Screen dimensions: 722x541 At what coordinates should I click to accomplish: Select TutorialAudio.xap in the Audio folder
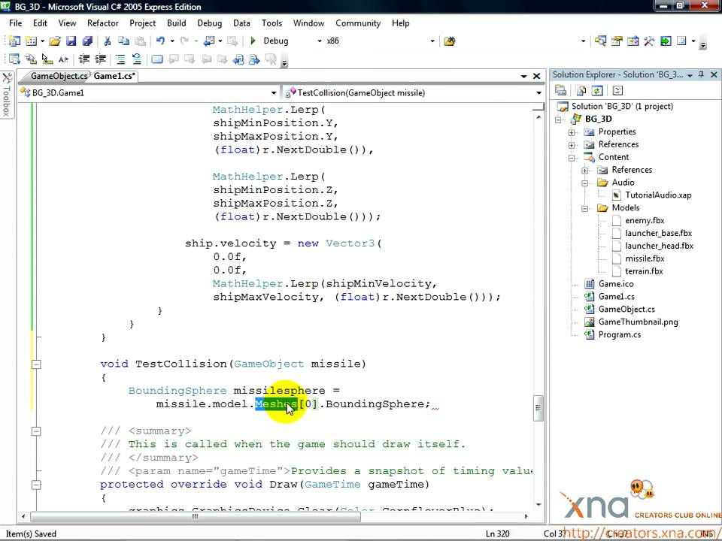click(x=658, y=195)
